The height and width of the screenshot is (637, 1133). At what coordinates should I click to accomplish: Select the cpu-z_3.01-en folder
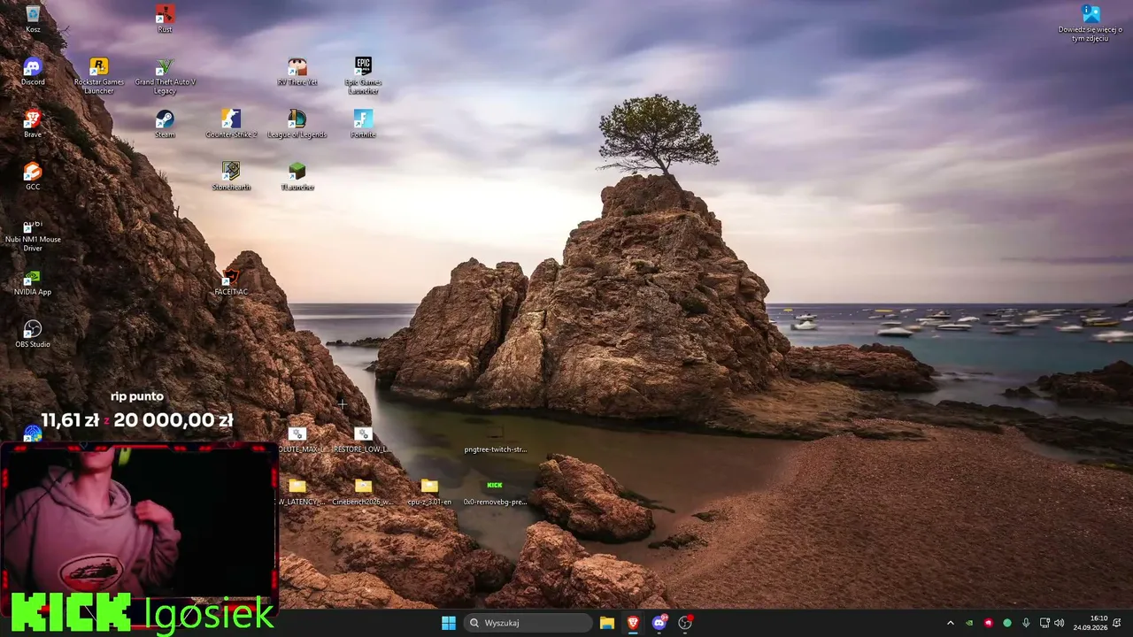[x=429, y=492]
